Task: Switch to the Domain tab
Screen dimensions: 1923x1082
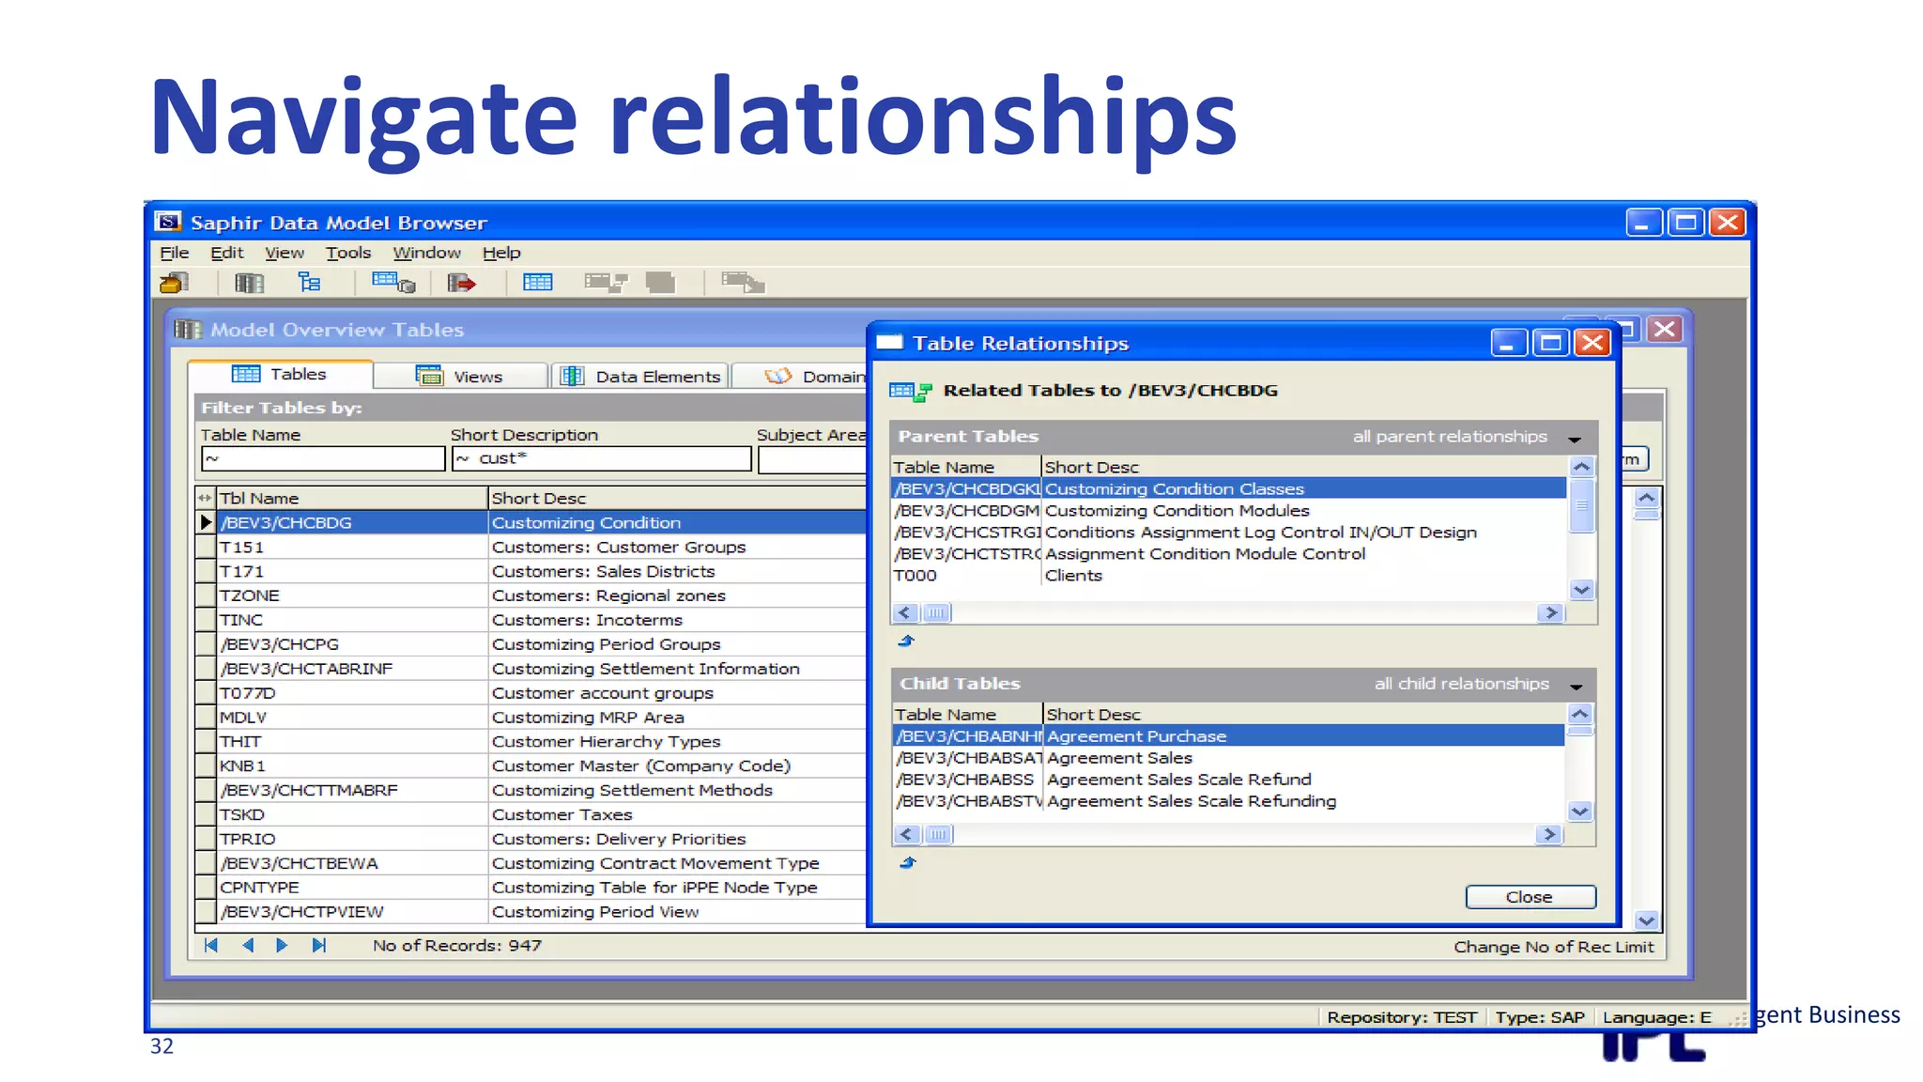Action: coord(800,377)
